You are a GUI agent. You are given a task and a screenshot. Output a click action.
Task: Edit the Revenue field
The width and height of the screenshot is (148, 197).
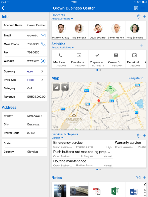[25, 97]
